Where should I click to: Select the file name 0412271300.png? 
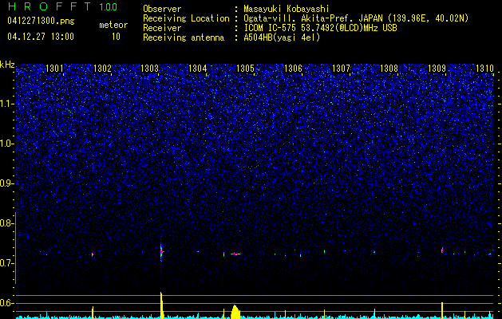41,22
